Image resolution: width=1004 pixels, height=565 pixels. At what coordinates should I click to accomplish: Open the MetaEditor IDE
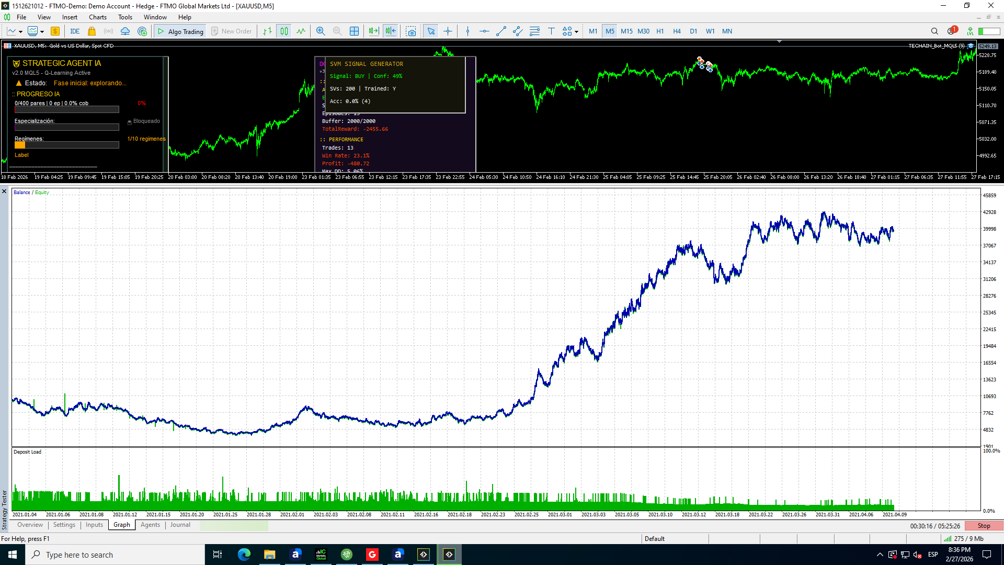click(75, 31)
